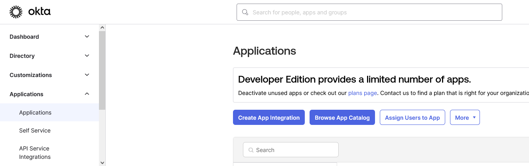Open Customizations in the sidebar
This screenshot has width=529, height=166.
point(31,75)
